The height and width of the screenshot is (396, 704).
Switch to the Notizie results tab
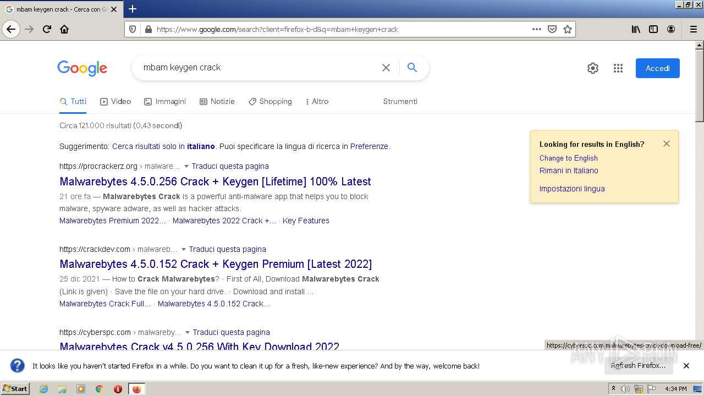click(x=217, y=102)
